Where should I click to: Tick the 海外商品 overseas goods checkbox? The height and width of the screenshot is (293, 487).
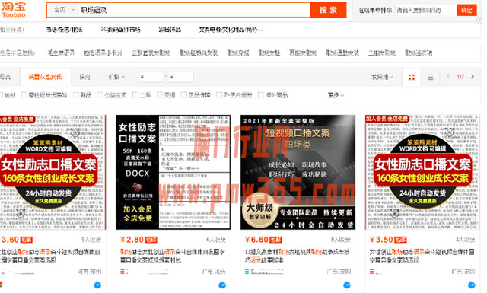tap(261, 95)
